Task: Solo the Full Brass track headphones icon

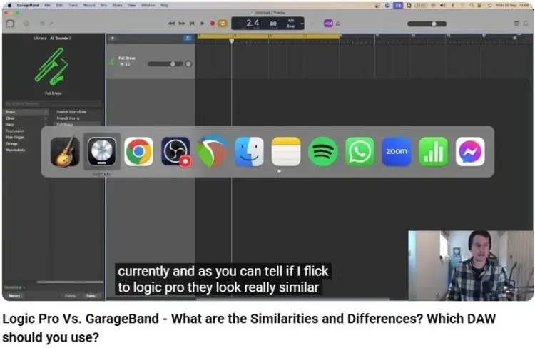Action: coord(128,64)
